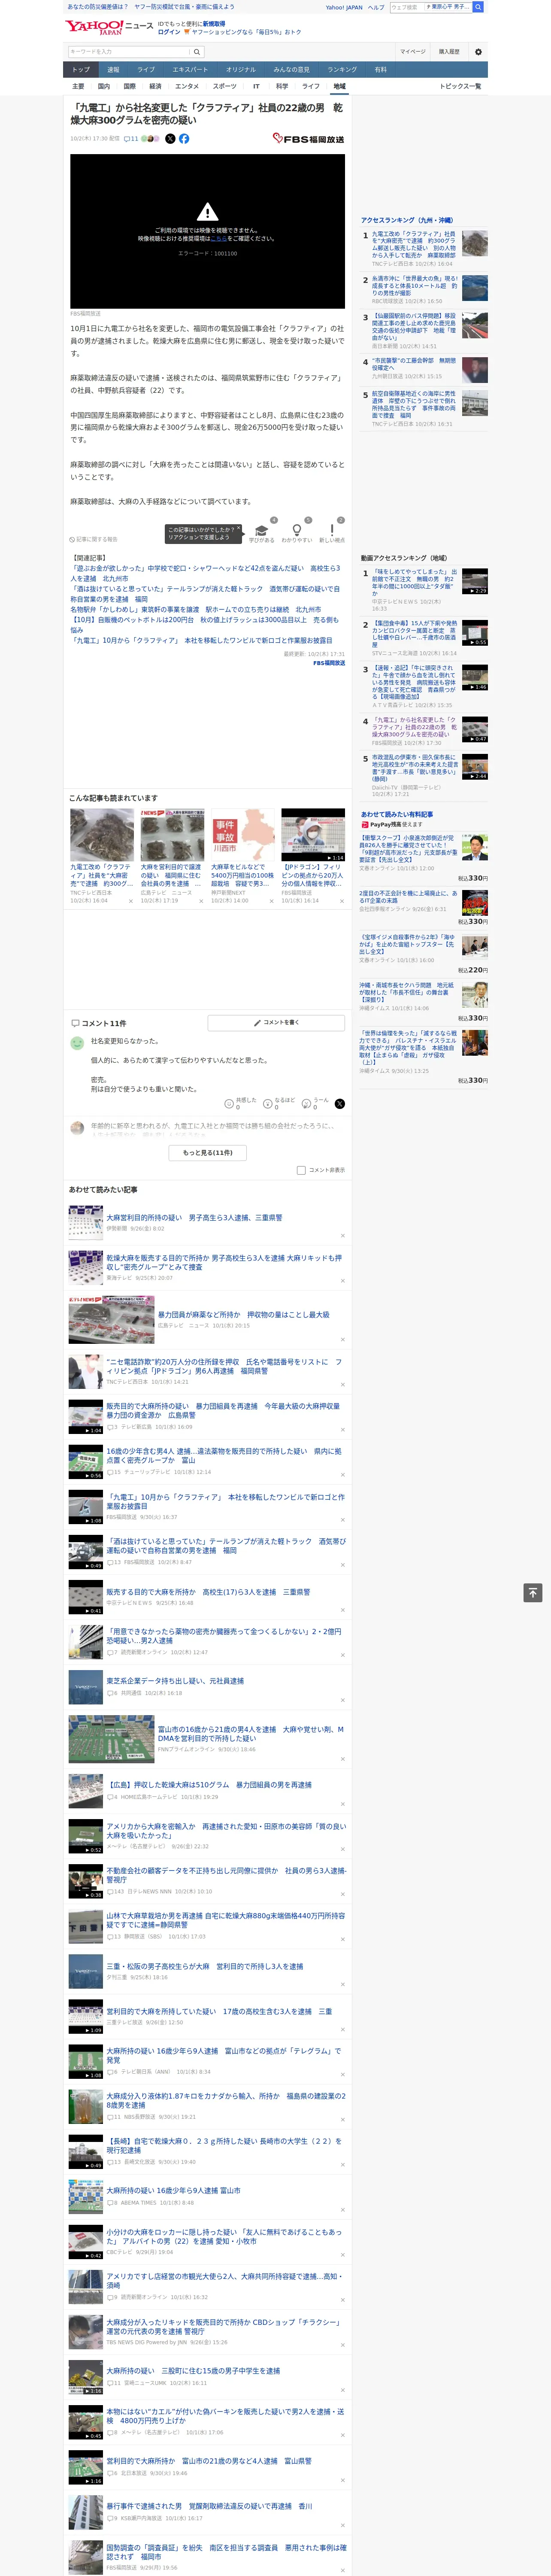Click the ログイン link

[169, 32]
